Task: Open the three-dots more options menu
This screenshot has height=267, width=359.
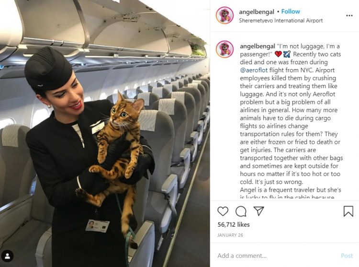Action: pyautogui.click(x=349, y=16)
